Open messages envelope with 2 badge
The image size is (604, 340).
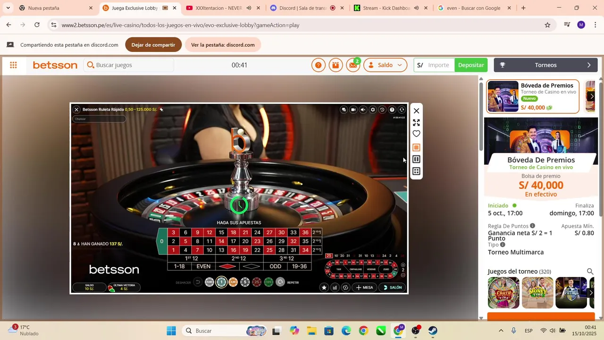point(353,65)
